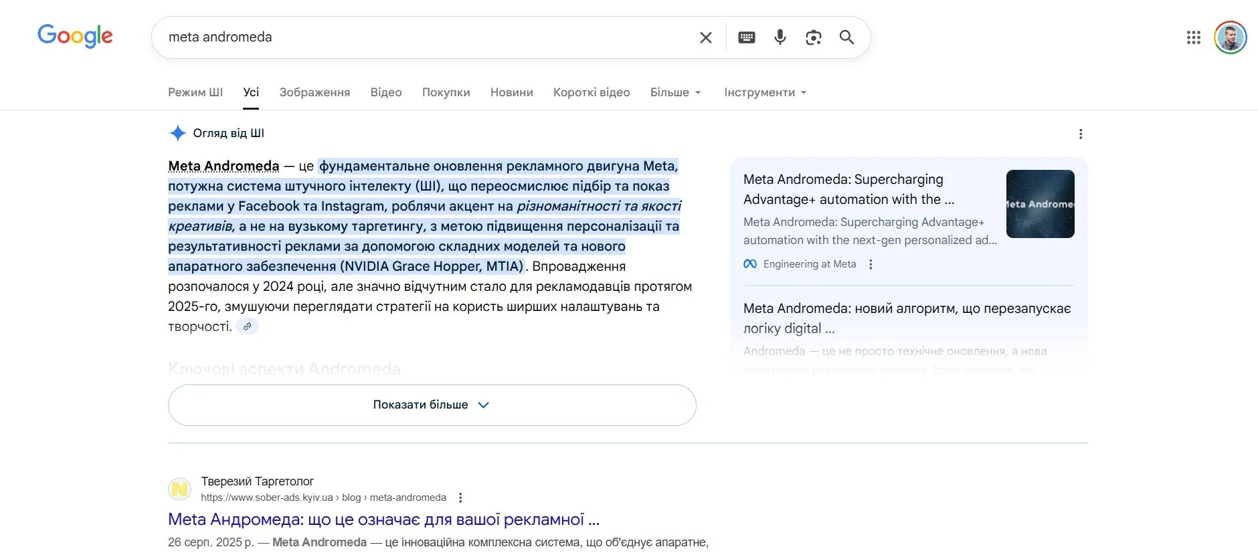Click the source link chip icon after творчості
This screenshot has width=1258, height=553.
[x=247, y=326]
